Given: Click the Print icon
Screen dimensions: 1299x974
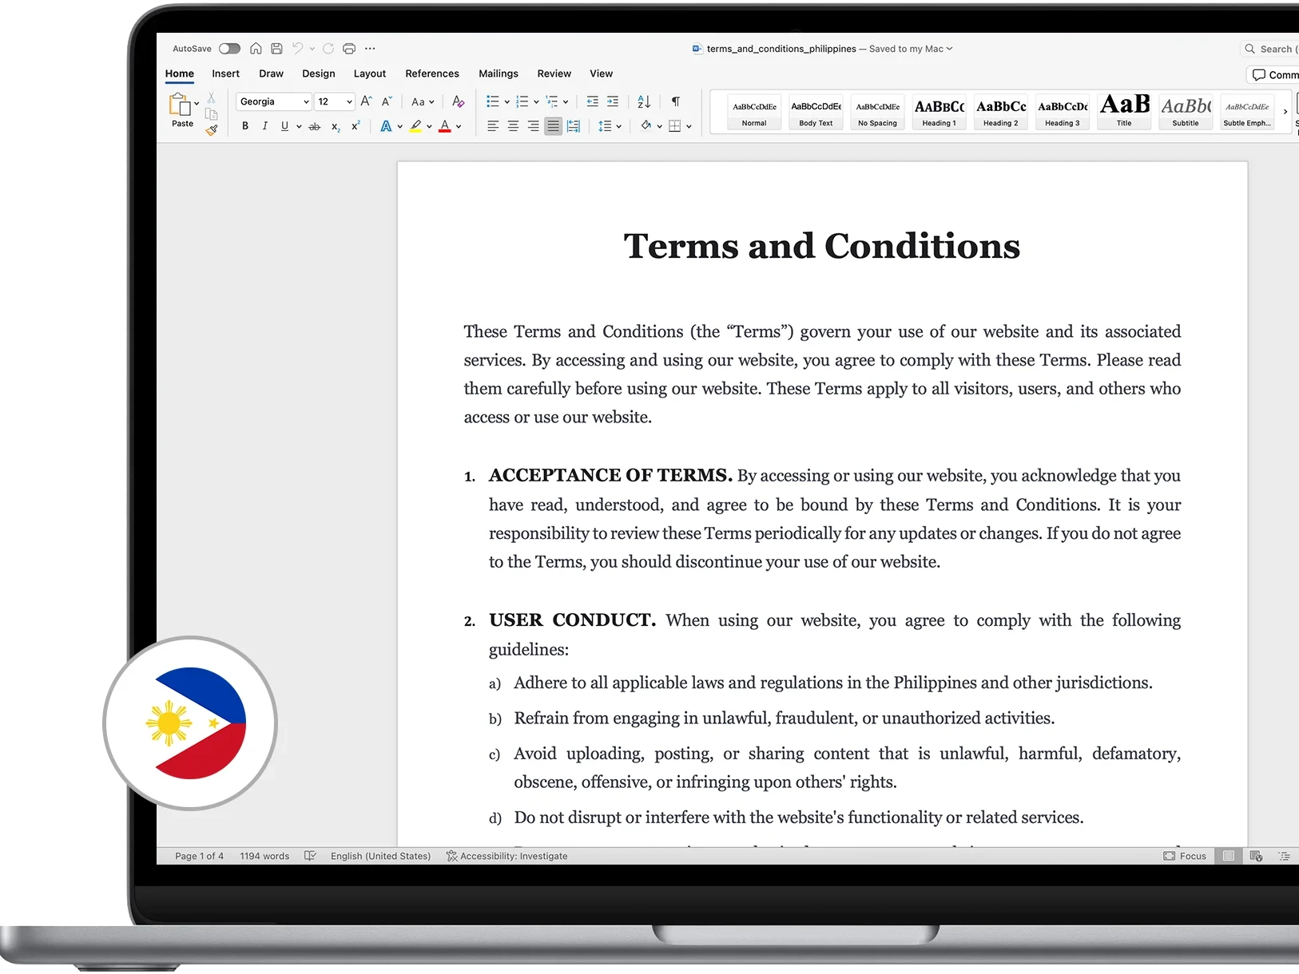Looking at the screenshot, I should [x=349, y=49].
